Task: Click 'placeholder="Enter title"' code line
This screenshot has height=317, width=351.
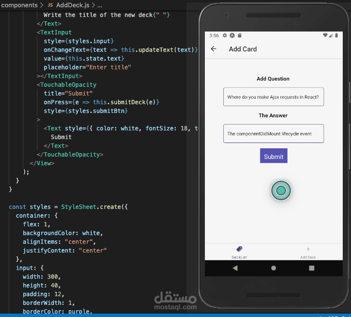Action: point(87,67)
